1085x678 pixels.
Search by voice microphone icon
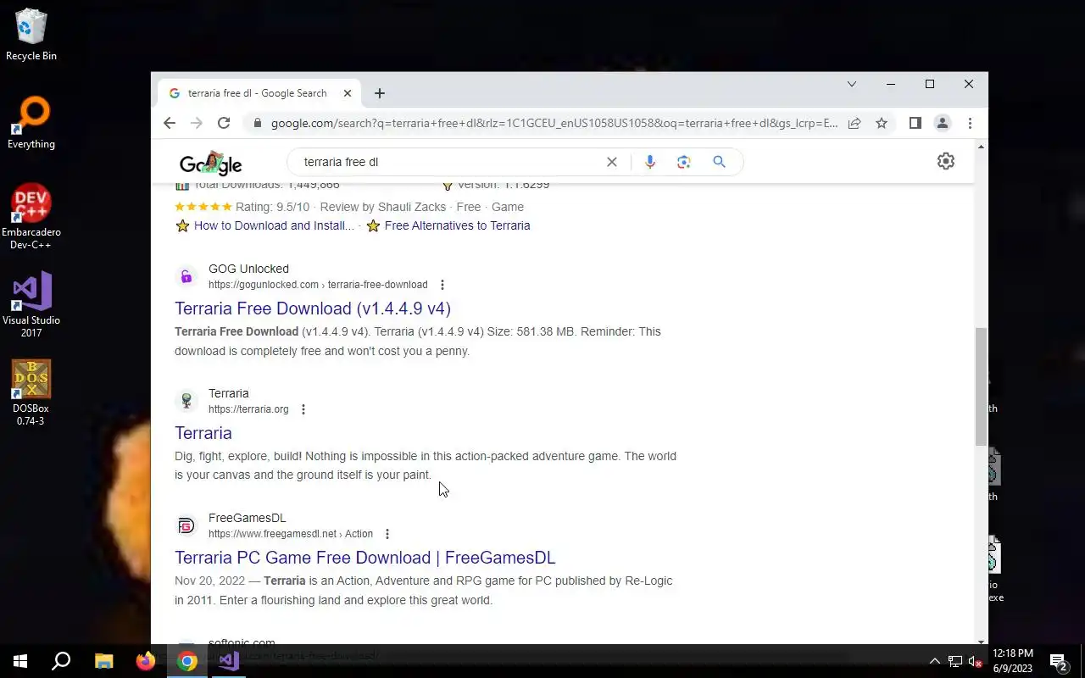[x=649, y=162]
